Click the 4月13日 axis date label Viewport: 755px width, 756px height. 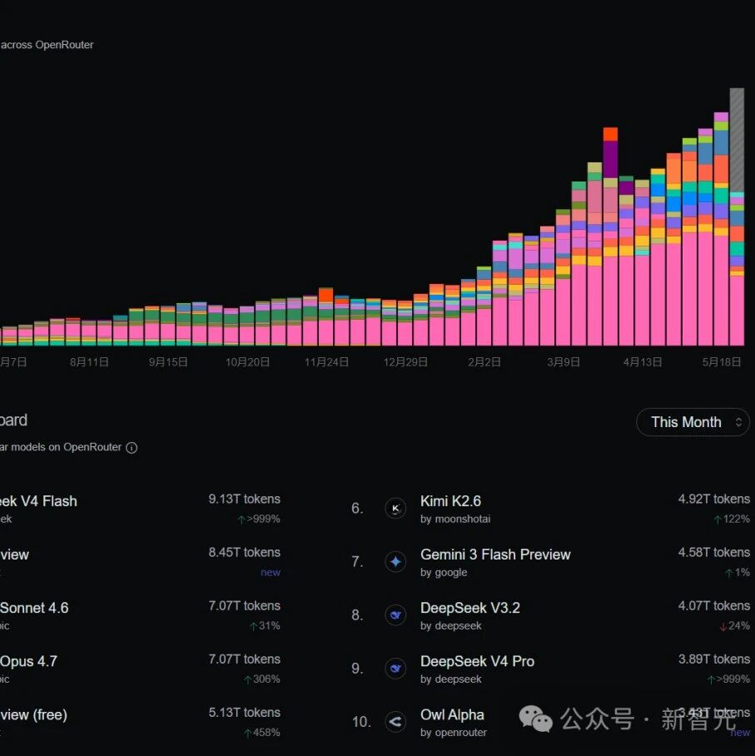(x=642, y=362)
